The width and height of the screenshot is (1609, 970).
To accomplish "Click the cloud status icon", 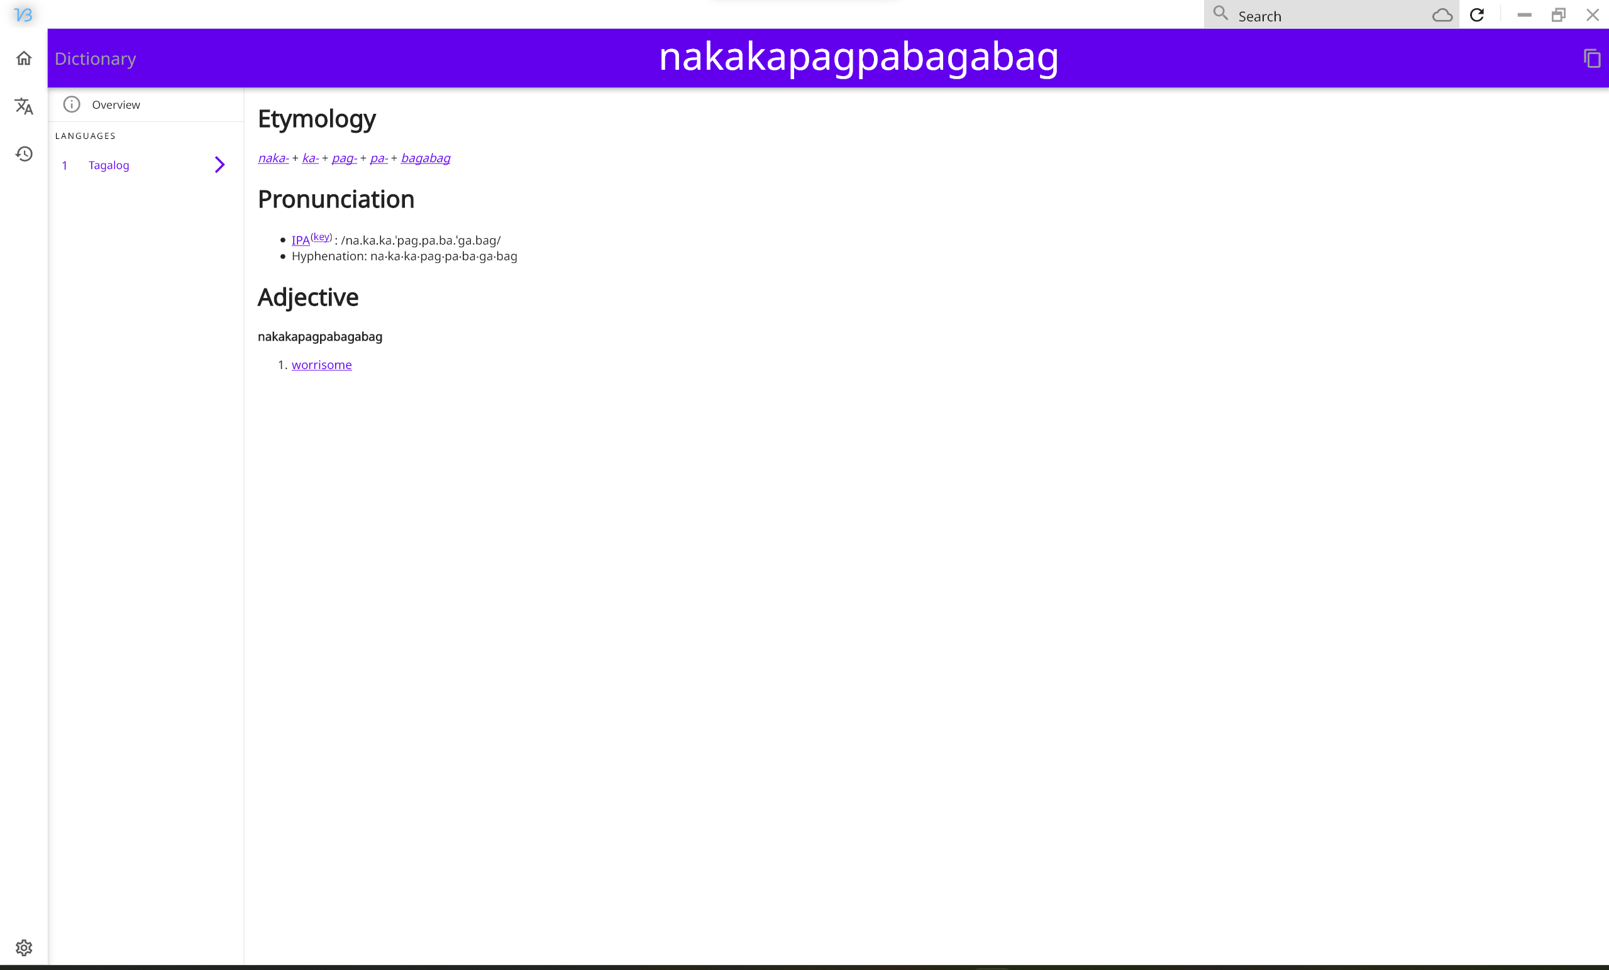I will (x=1442, y=15).
